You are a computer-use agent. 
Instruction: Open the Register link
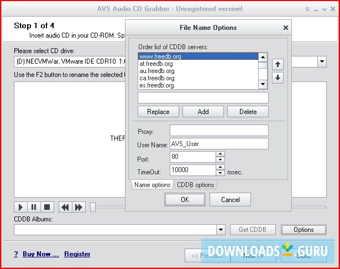pyautogui.click(x=77, y=254)
